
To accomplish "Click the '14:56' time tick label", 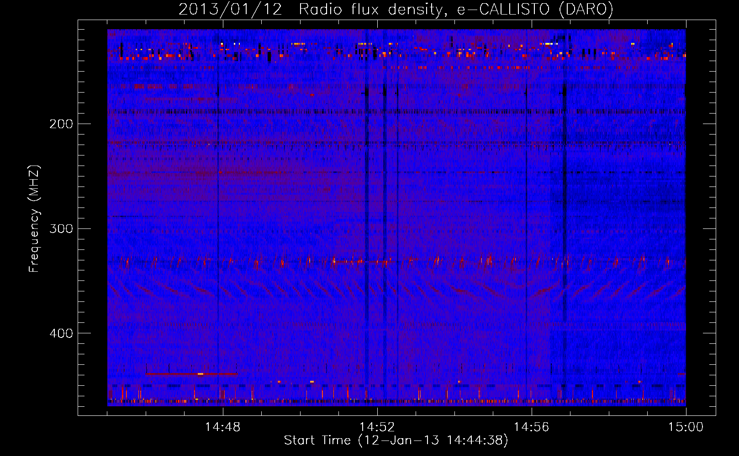I will click(531, 427).
